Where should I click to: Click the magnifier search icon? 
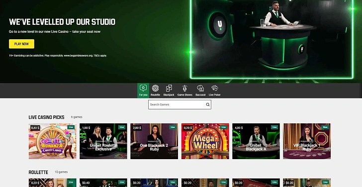pos(208,104)
